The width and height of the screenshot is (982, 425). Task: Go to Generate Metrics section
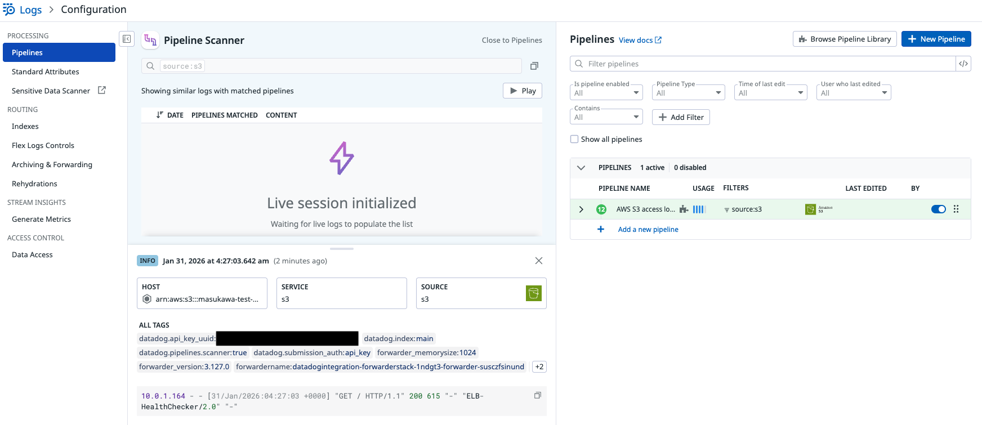41,219
